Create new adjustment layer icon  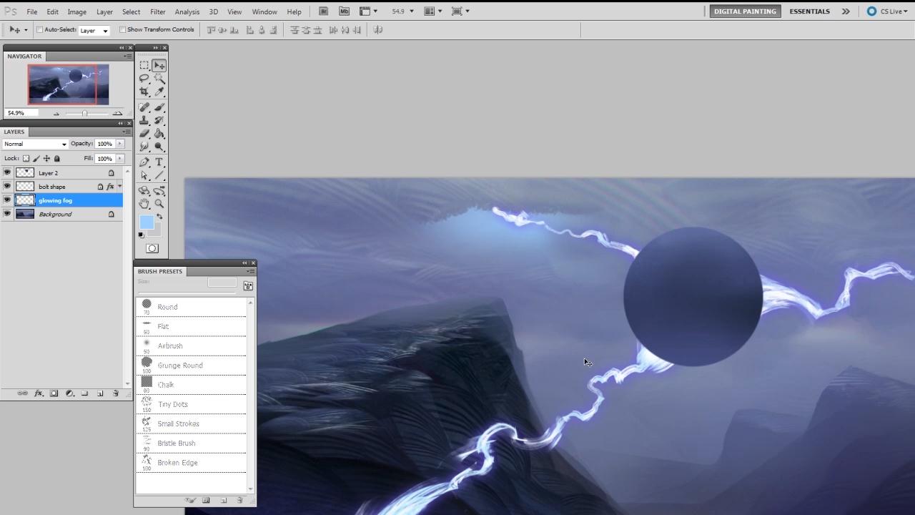(69, 393)
